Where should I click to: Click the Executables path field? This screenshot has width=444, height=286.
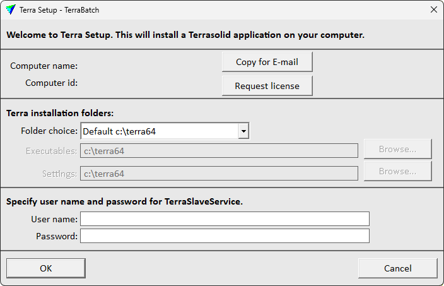[x=219, y=151]
